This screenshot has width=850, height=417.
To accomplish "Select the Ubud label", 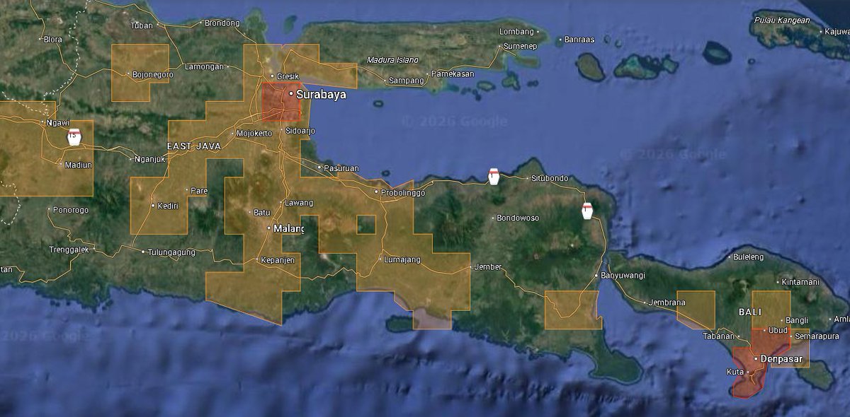I will tap(778, 329).
